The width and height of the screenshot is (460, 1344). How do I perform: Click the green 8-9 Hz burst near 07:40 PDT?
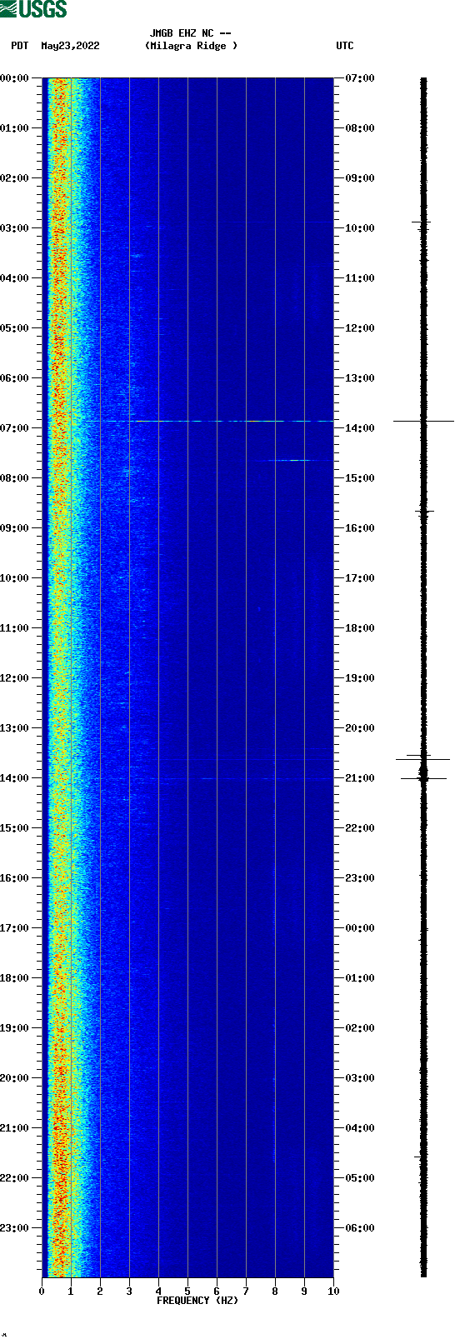[294, 460]
